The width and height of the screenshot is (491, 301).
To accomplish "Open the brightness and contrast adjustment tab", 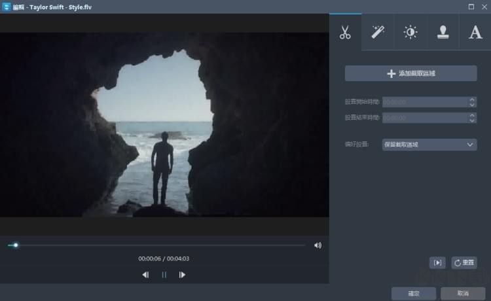I will point(410,32).
